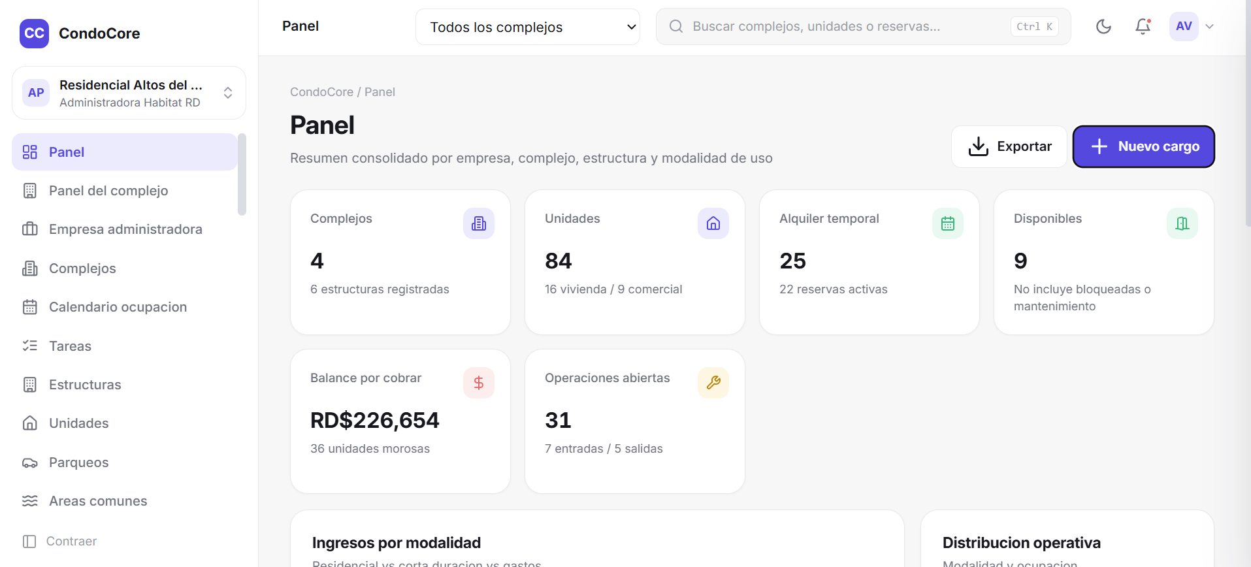Click the Parqueos car icon
1251x567 pixels.
tap(30, 462)
